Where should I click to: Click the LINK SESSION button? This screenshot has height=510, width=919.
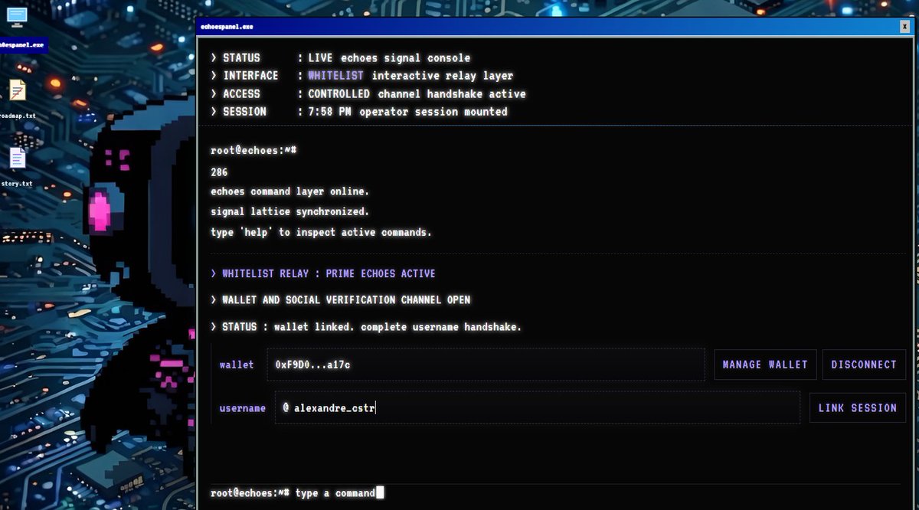point(857,408)
